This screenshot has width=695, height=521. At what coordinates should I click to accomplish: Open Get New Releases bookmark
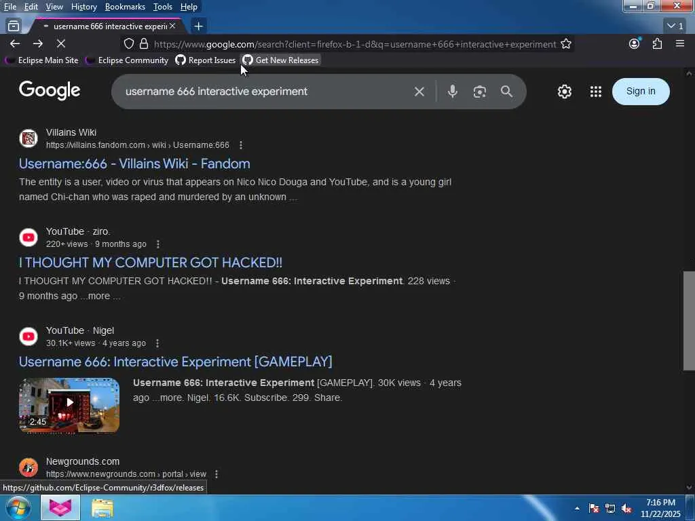click(x=280, y=60)
